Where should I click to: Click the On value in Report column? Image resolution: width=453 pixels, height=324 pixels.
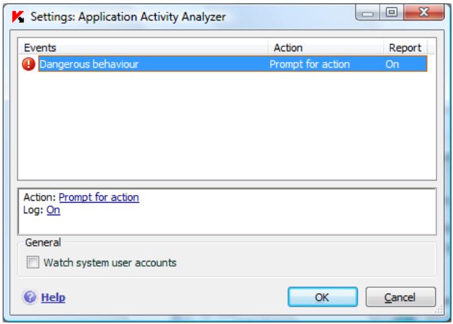[392, 65]
